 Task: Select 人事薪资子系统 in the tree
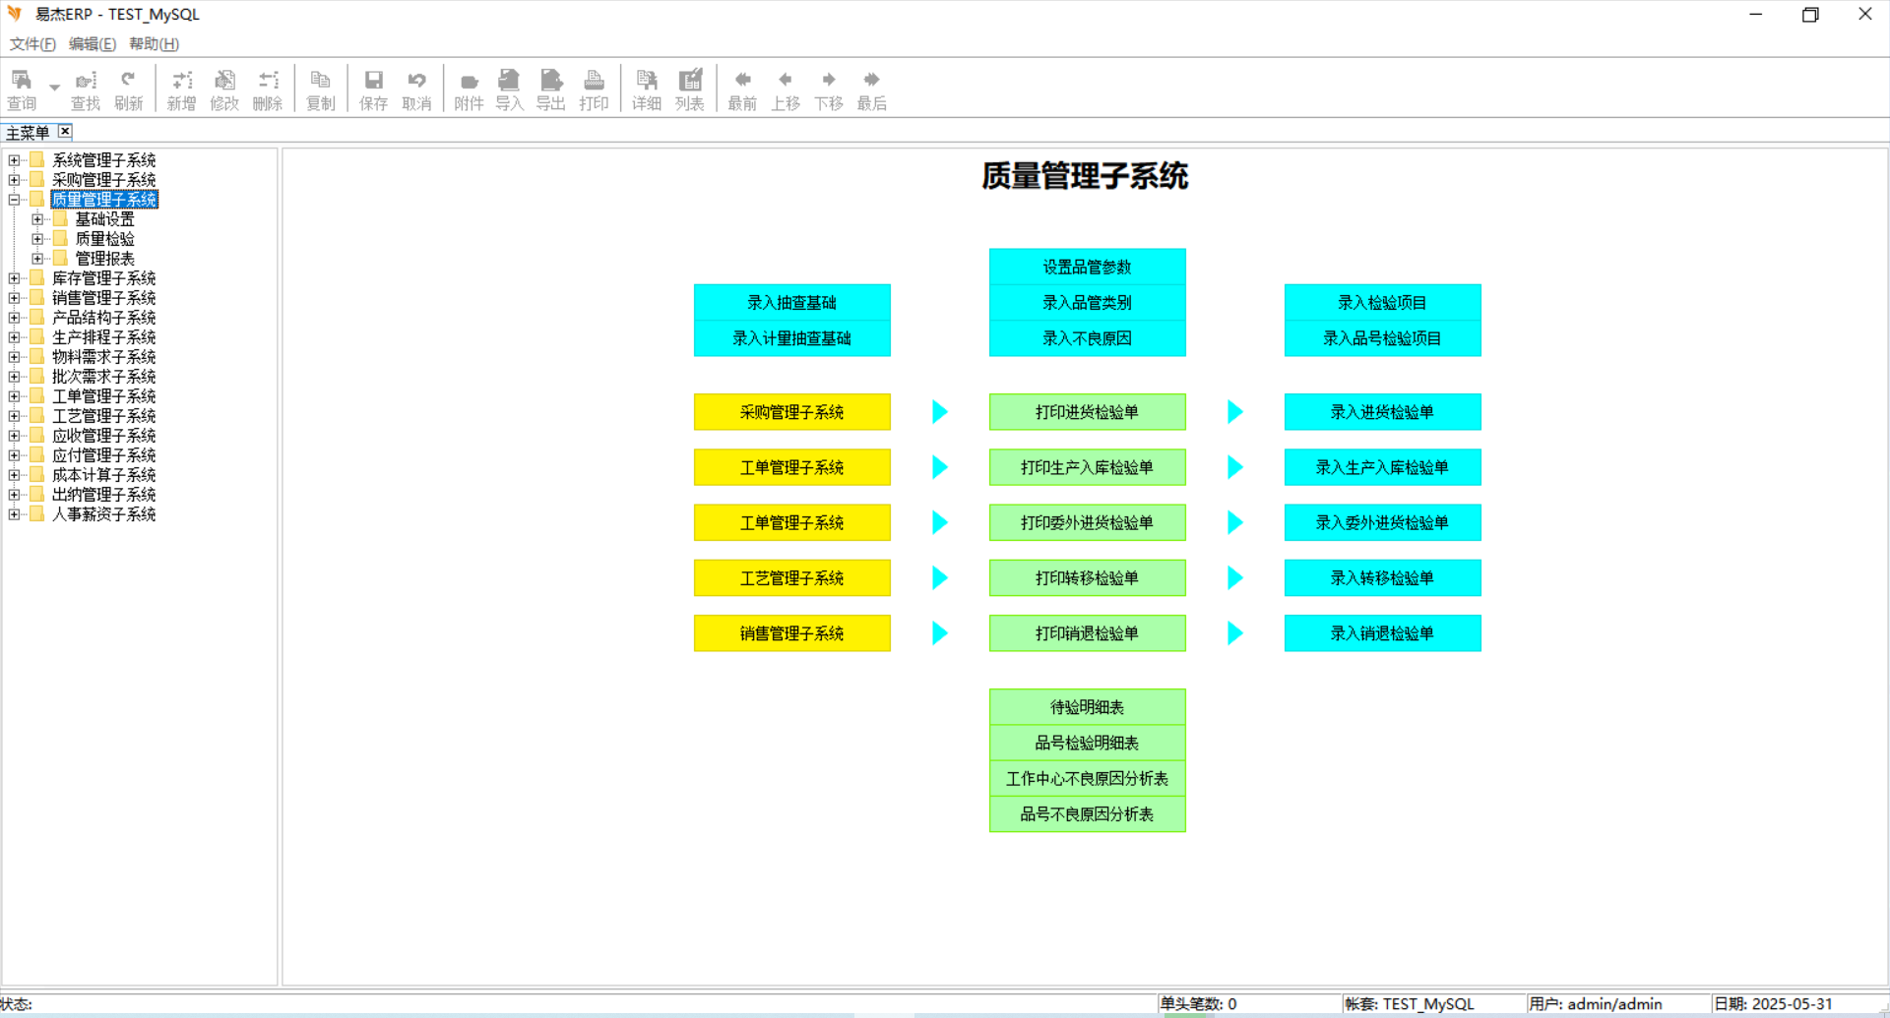pyautogui.click(x=103, y=514)
